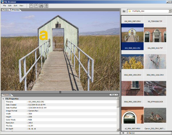Select the Canon_D30_CRW lighthouse thumbnail
Viewport: 172px width, 135px height.
pyautogui.click(x=155, y=115)
